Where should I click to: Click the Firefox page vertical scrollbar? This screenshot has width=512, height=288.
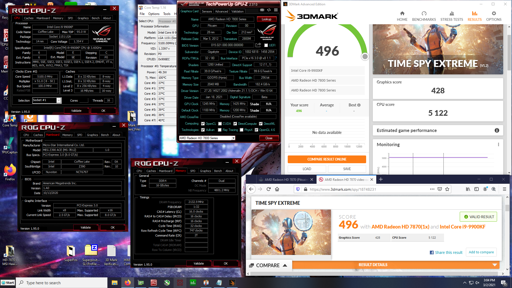[x=507, y=208]
